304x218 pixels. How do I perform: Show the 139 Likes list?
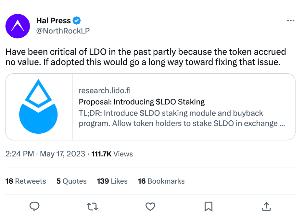click(x=112, y=181)
